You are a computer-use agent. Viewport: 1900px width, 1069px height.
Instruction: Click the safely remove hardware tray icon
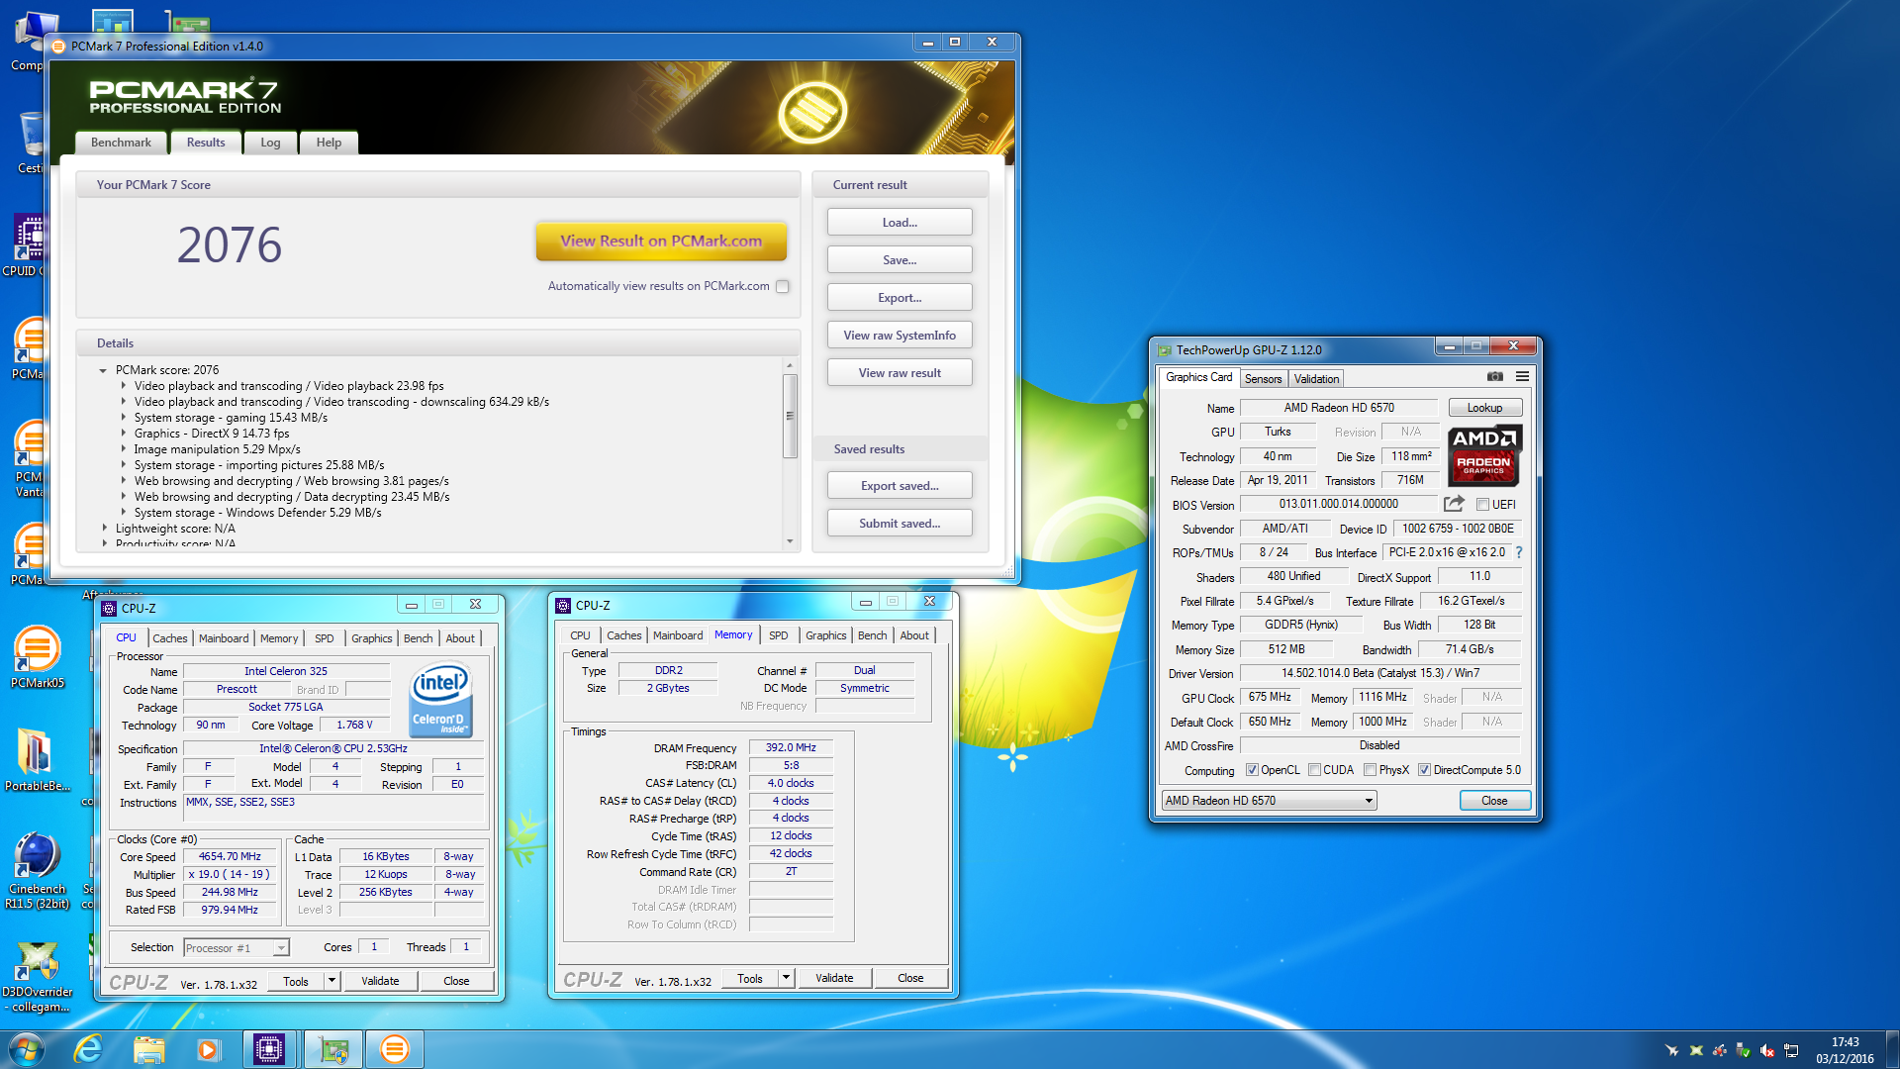tap(1744, 1050)
